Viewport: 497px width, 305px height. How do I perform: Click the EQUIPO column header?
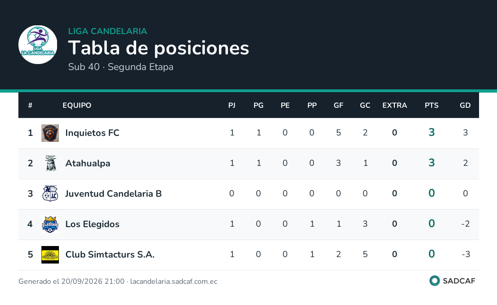[x=77, y=106]
